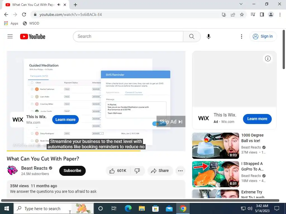Open Wix.com link under the sidebar ad
The image size is (286, 214).
tap(228, 122)
